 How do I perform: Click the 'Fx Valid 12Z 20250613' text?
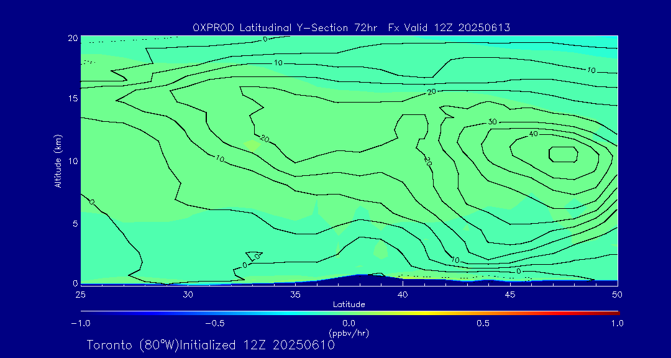tap(449, 28)
